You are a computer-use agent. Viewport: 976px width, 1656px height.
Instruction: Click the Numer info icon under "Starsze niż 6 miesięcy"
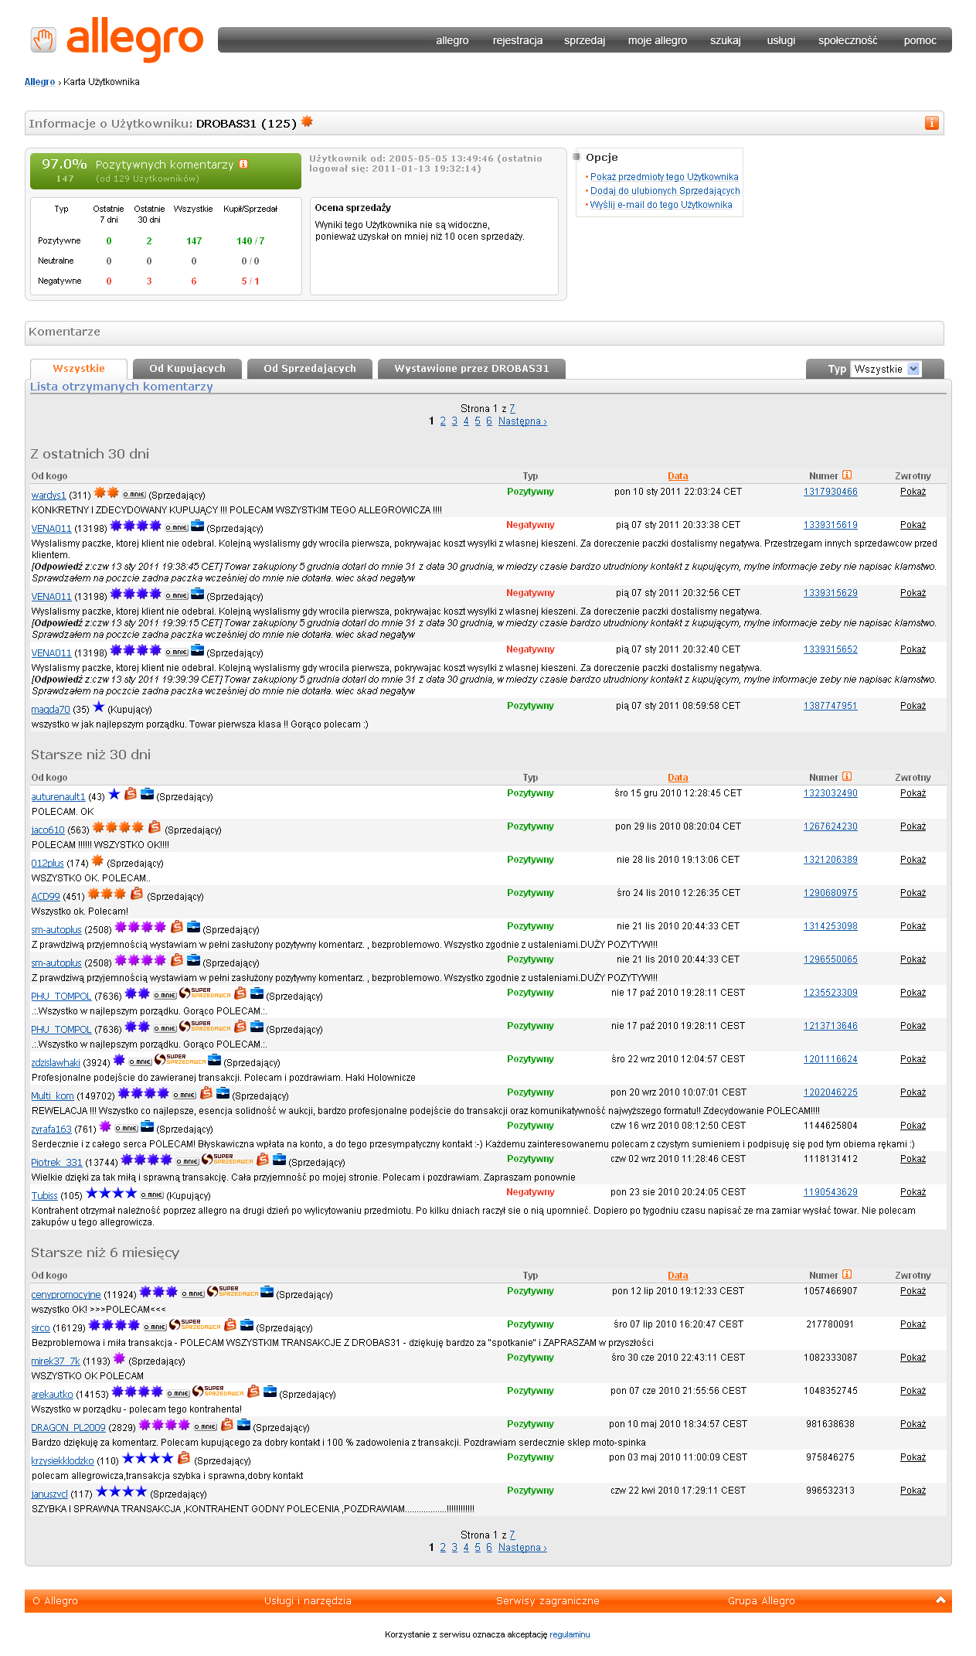(847, 1274)
